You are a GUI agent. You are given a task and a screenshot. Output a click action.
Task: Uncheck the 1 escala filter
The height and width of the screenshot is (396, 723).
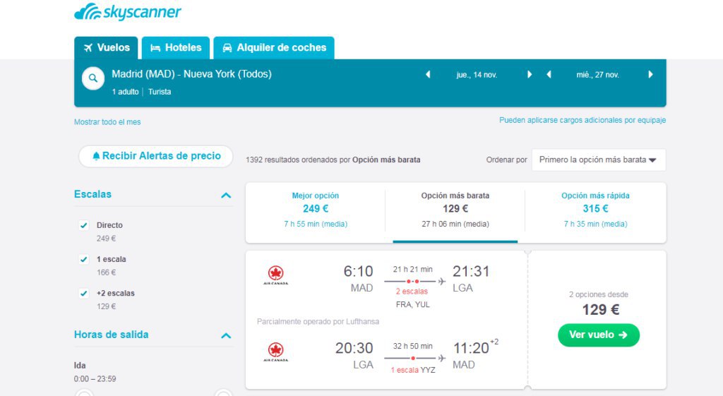click(83, 260)
